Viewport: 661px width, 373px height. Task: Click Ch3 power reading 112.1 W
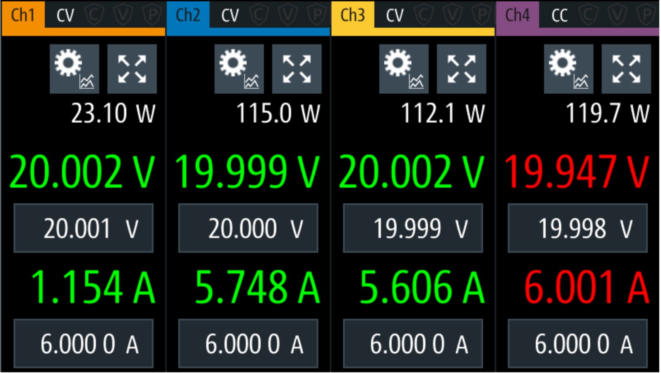[x=443, y=113]
